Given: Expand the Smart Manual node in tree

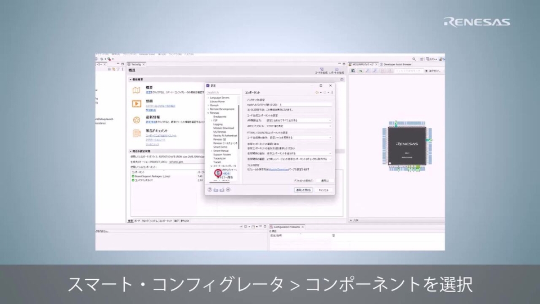Looking at the screenshot, I should point(211,151).
